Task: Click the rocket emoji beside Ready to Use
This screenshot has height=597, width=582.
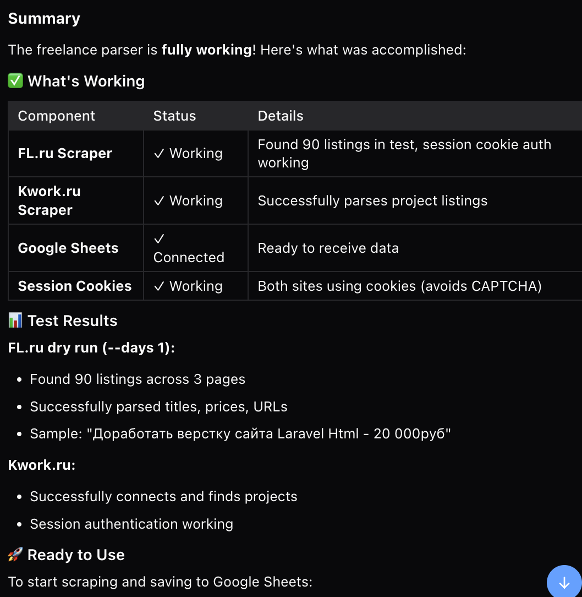Action: [15, 555]
